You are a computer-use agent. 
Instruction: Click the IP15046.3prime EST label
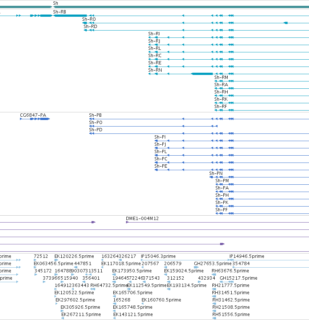click(158, 256)
